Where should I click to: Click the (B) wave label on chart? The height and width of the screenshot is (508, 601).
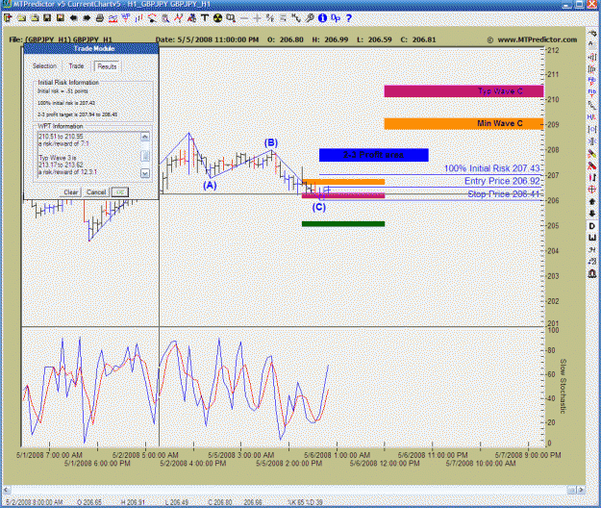tap(271, 142)
